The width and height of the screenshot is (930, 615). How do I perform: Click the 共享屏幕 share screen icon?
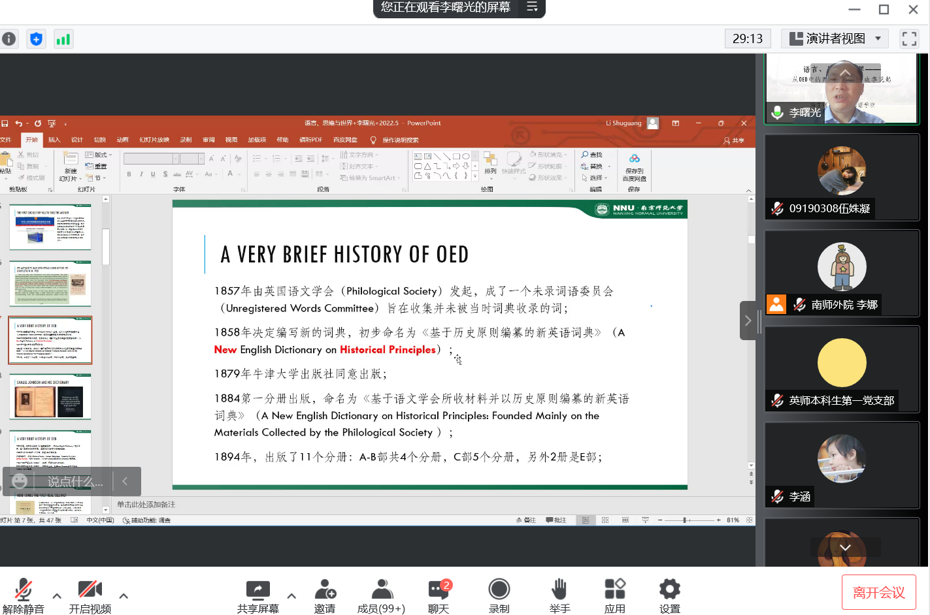[x=257, y=590]
